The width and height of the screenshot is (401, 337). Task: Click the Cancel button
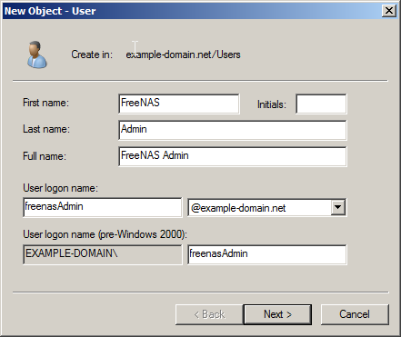click(x=355, y=314)
